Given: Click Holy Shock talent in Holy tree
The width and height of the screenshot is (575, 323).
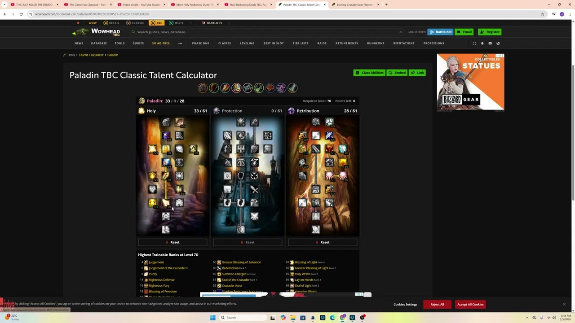Looking at the screenshot, I should pos(166,203).
